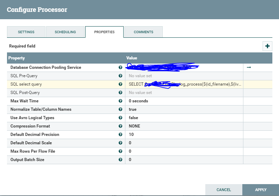
Task: Click the plus icon to add property
Action: (x=267, y=46)
